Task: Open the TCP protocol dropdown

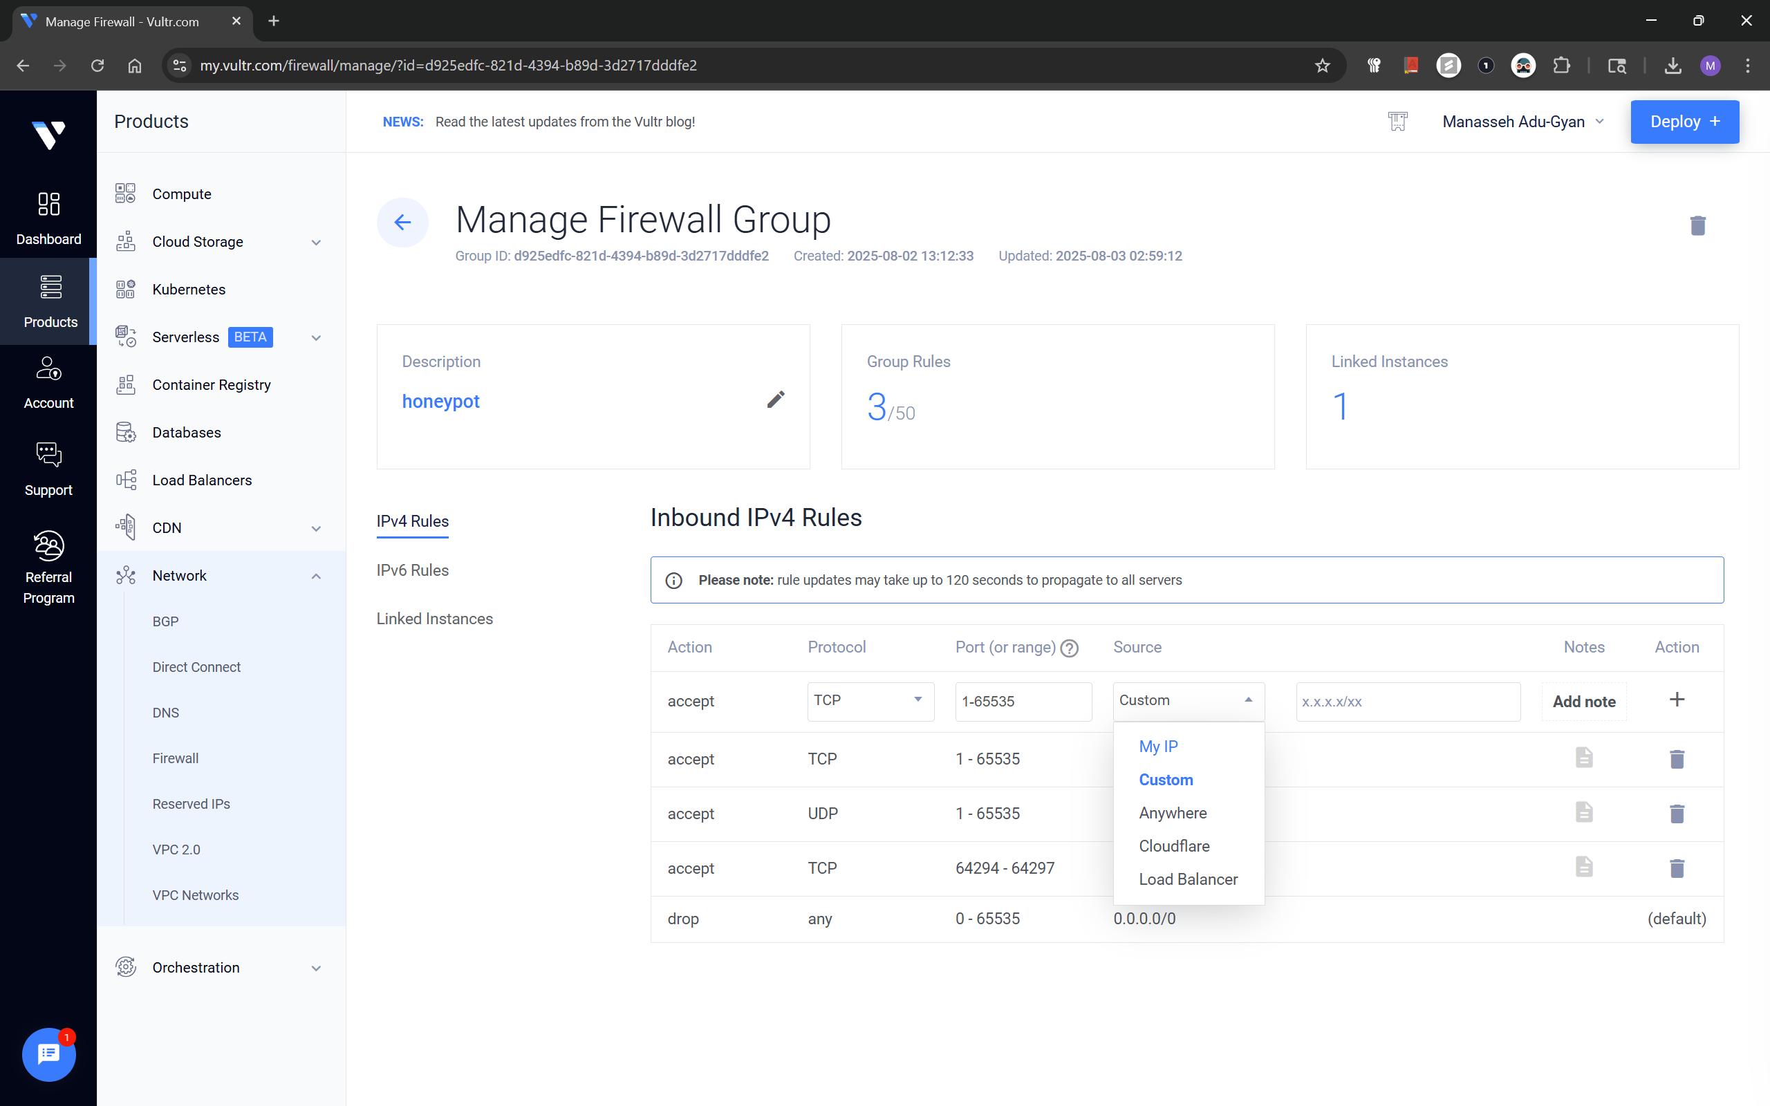Action: [870, 701]
